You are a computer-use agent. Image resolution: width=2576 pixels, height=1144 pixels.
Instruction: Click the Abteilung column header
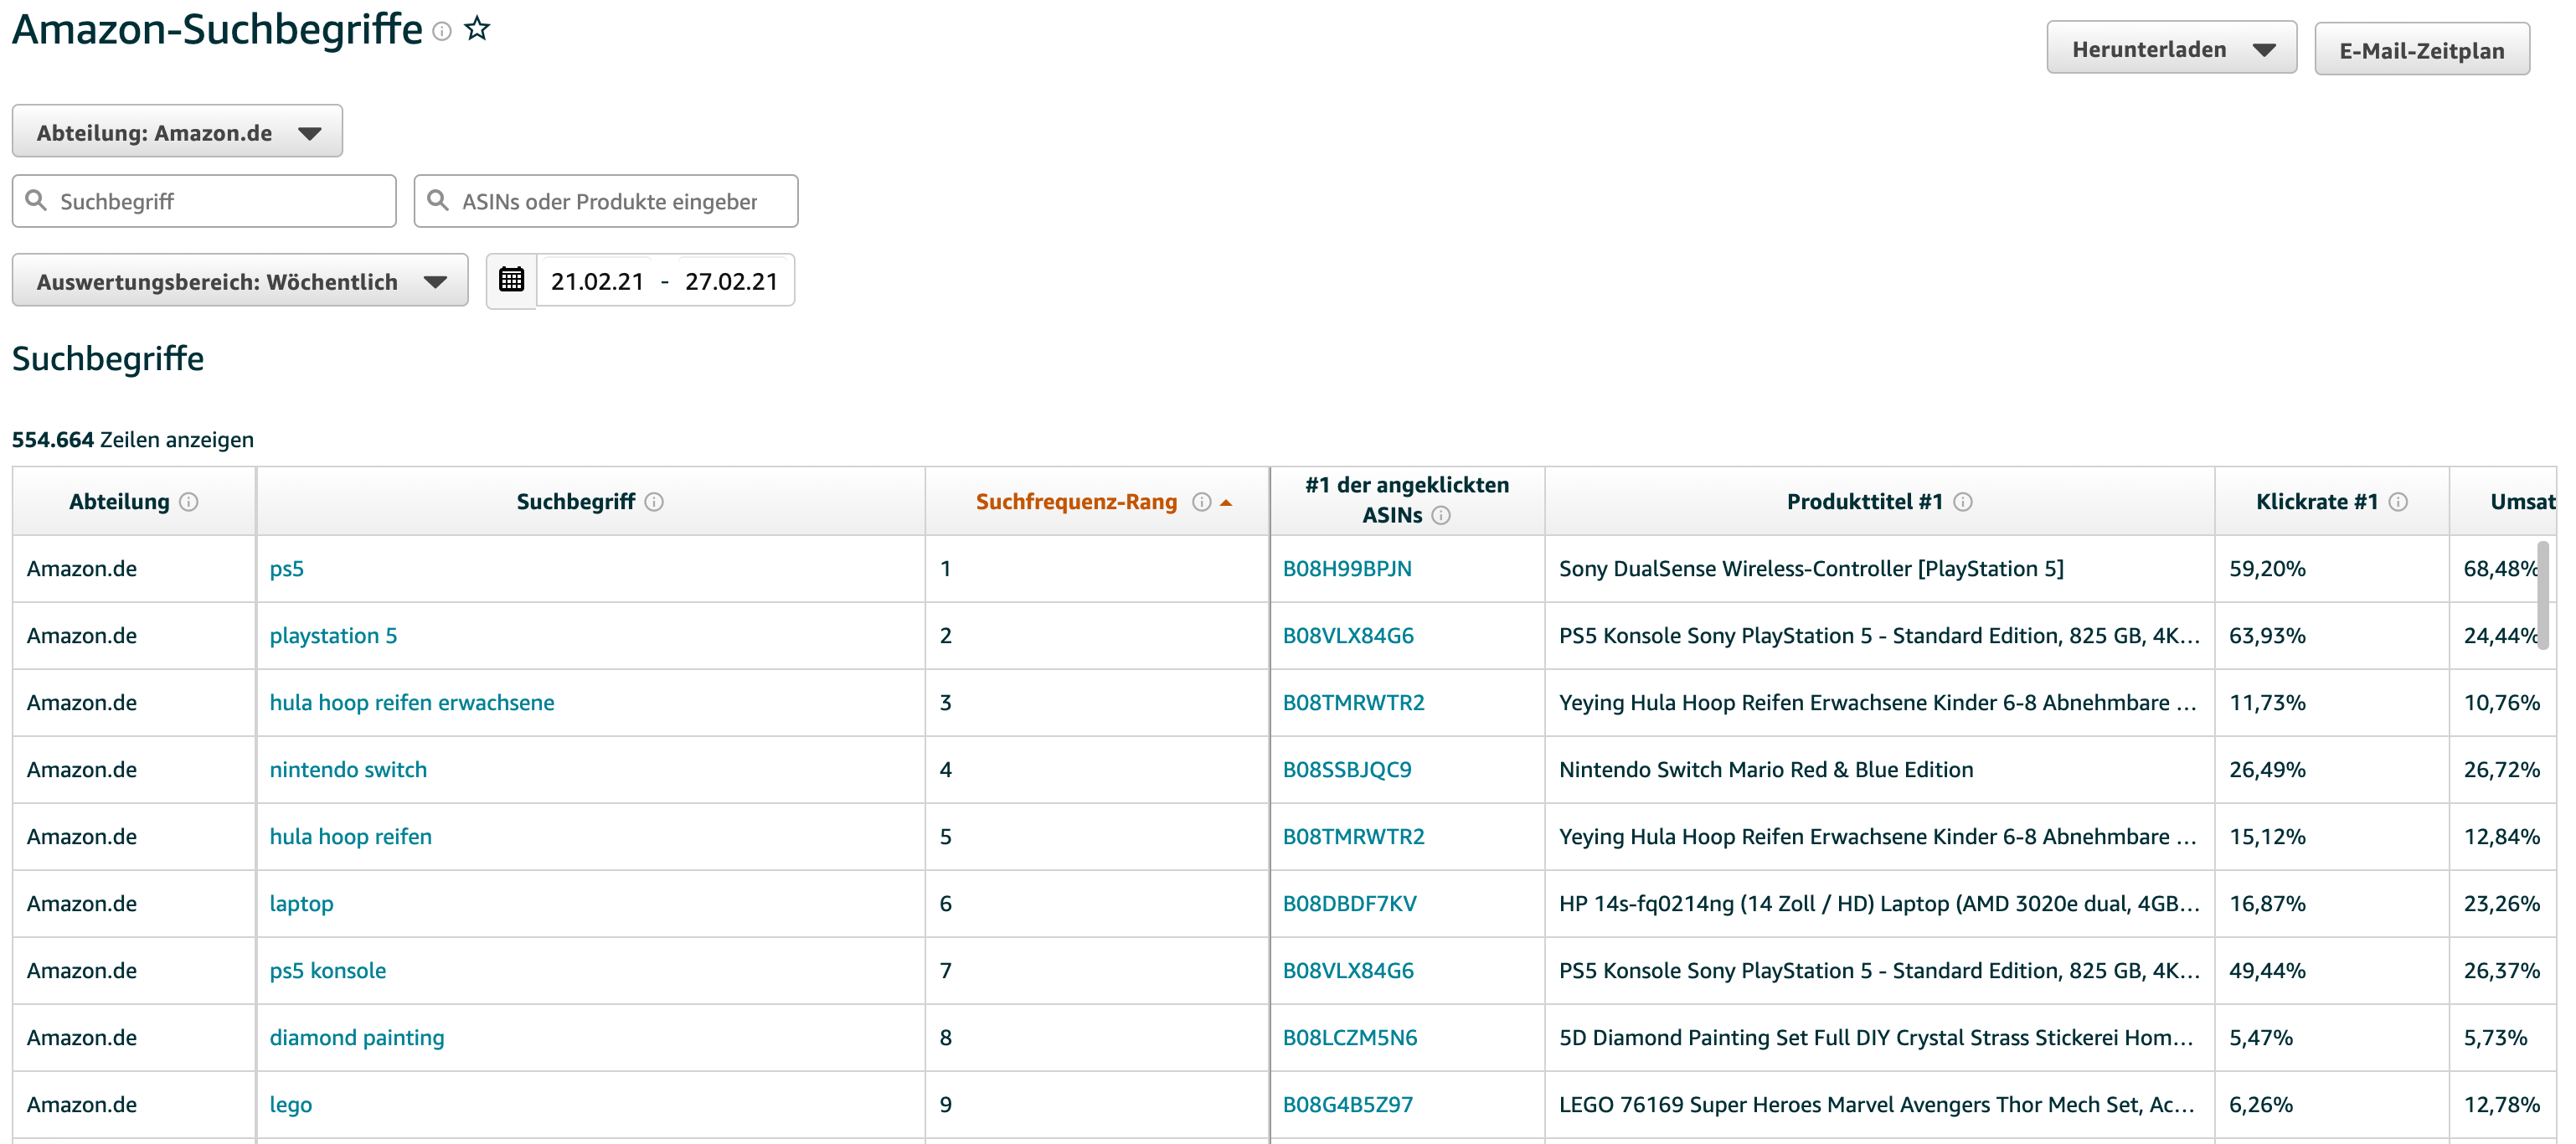134,501
